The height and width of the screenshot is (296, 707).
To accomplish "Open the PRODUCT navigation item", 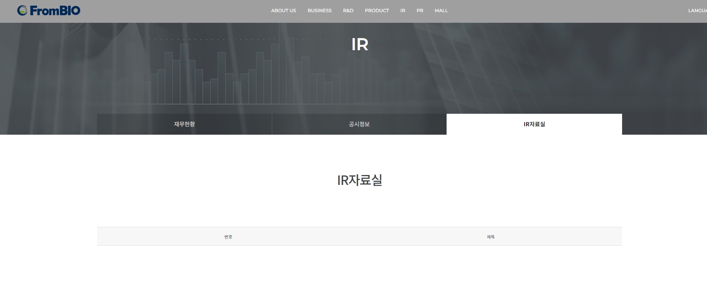I will pyautogui.click(x=377, y=11).
